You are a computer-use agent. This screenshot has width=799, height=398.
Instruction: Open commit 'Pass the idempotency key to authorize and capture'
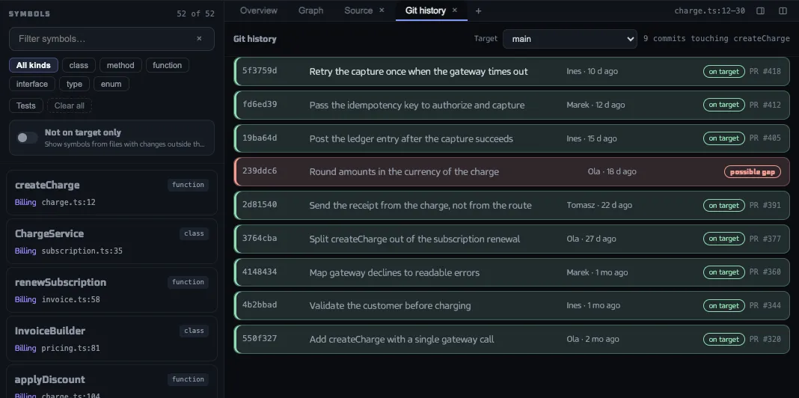[417, 105]
